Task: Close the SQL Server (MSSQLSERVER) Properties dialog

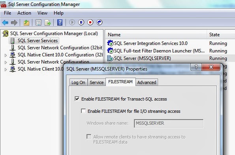Action: 211,67
